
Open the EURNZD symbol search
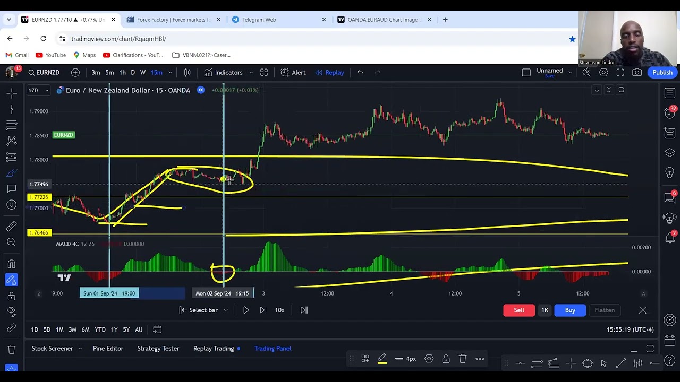(x=44, y=73)
